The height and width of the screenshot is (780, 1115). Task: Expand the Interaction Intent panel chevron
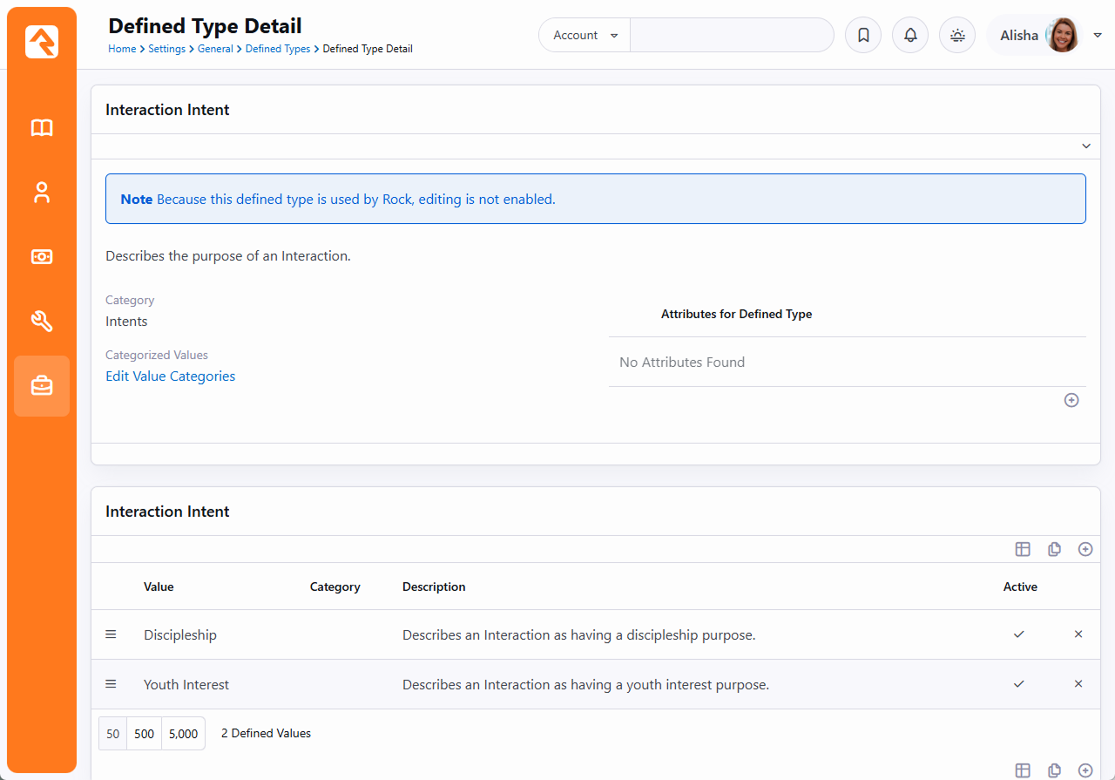click(x=1085, y=146)
